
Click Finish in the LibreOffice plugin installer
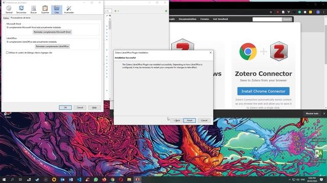click(190, 120)
